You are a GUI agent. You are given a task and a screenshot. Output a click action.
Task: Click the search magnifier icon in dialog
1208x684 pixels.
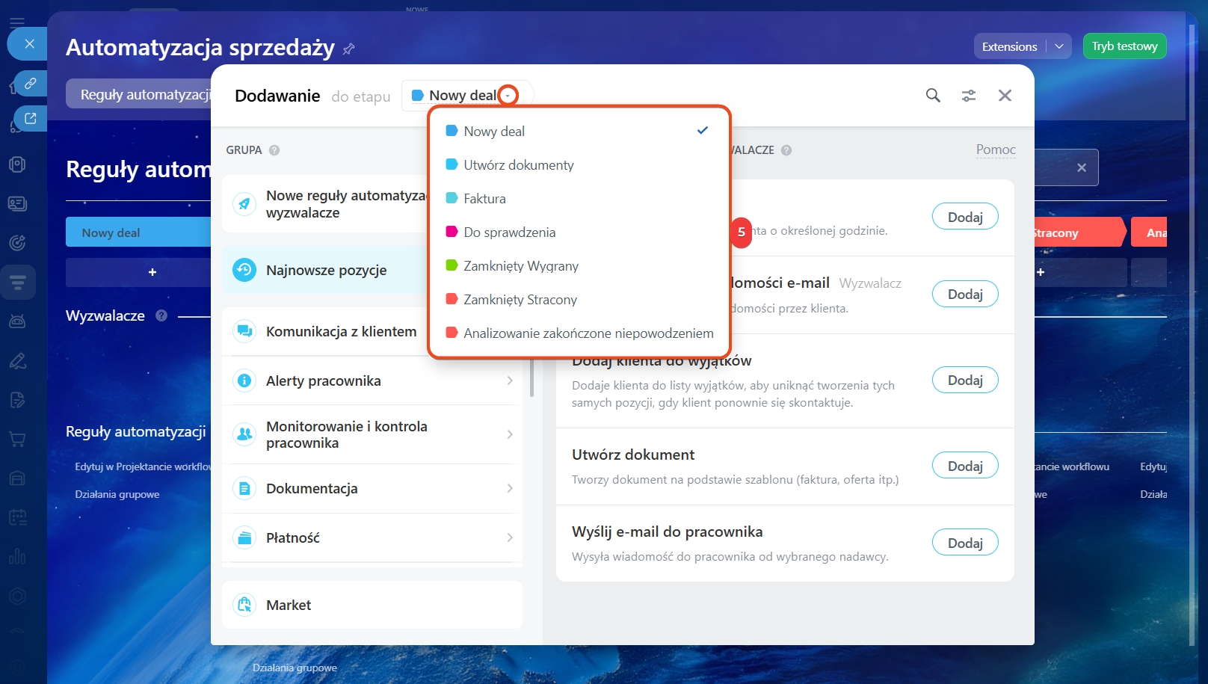[x=932, y=96]
